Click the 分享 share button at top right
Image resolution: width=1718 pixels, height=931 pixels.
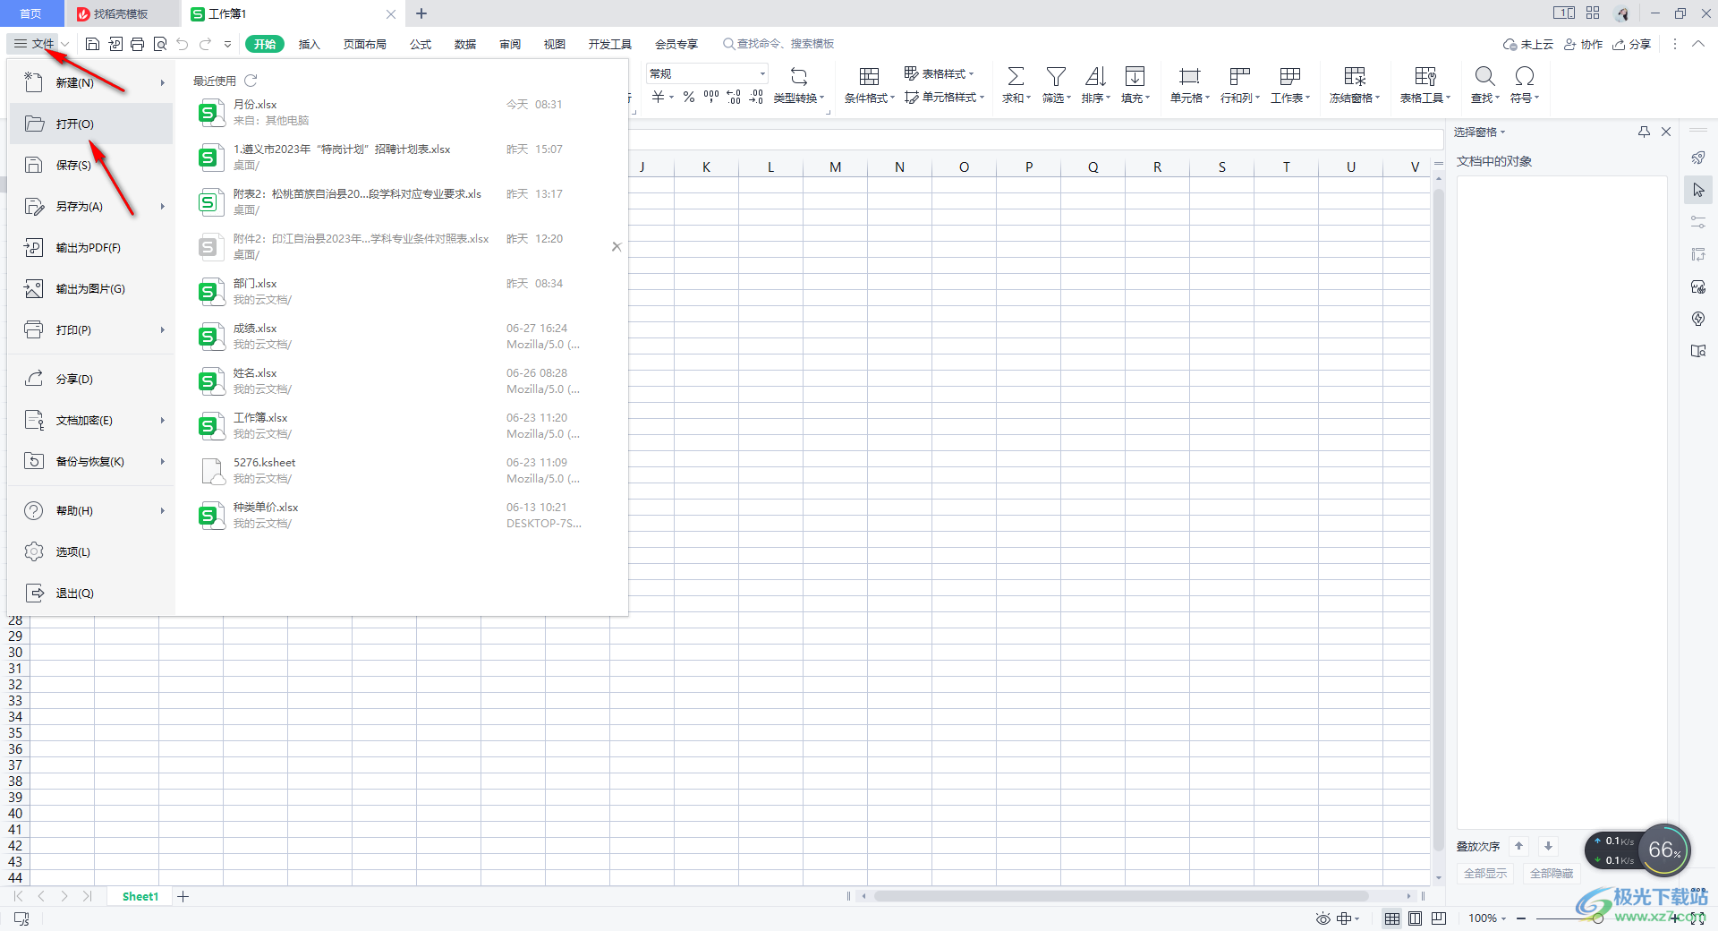click(1632, 44)
